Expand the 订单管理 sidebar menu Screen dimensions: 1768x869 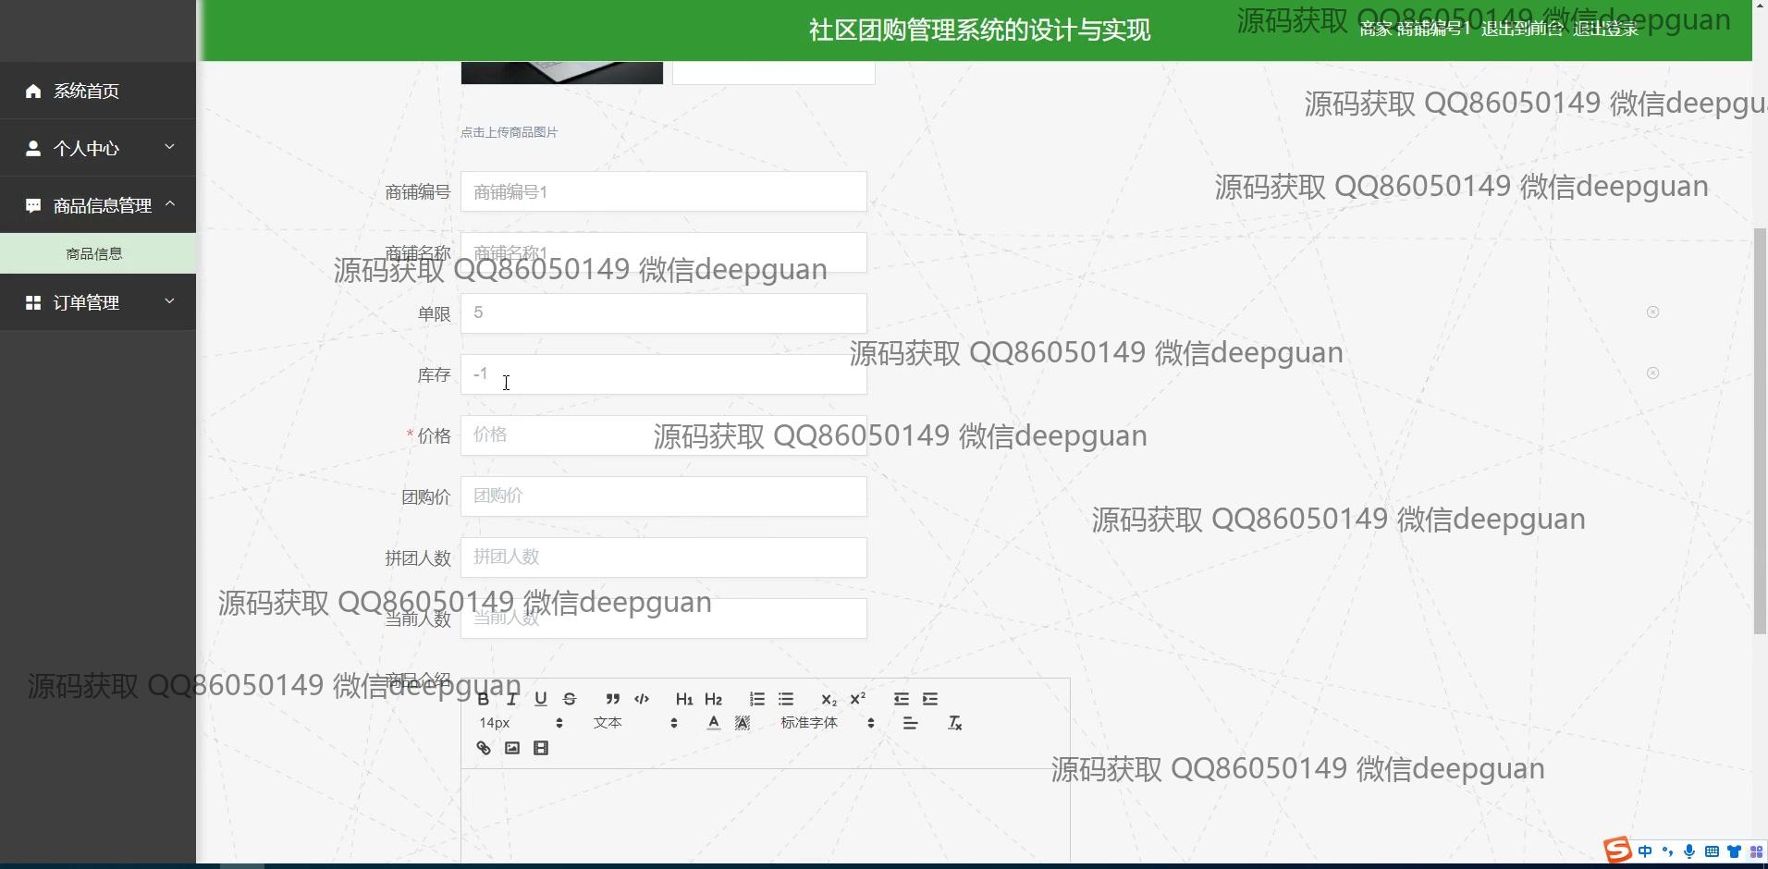point(98,302)
